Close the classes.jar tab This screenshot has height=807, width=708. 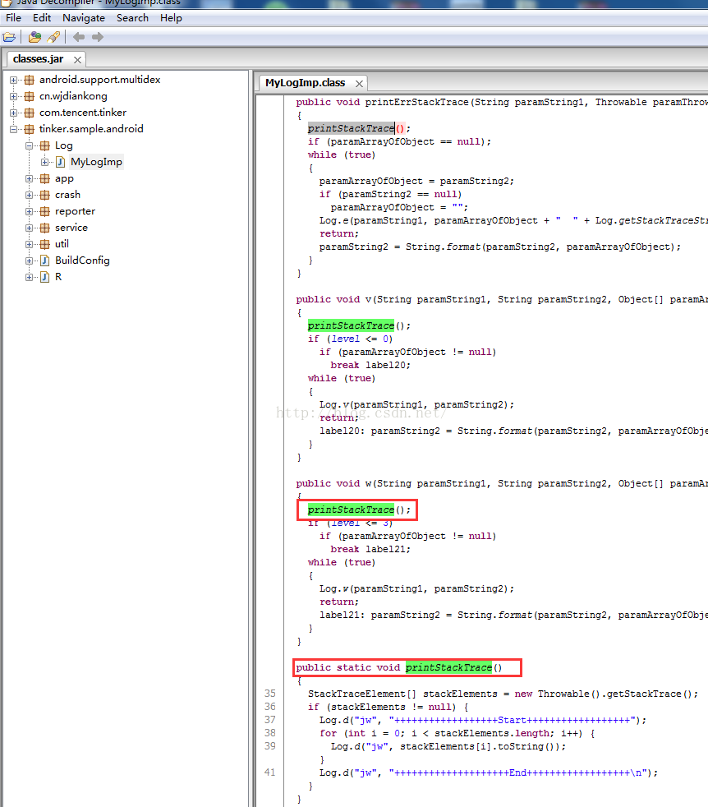78,60
